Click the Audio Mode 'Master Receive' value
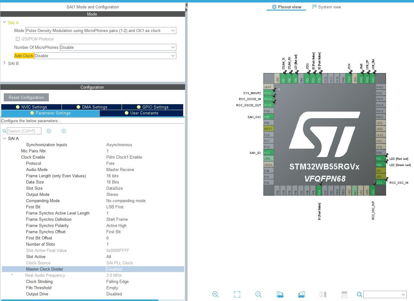 click(x=120, y=169)
